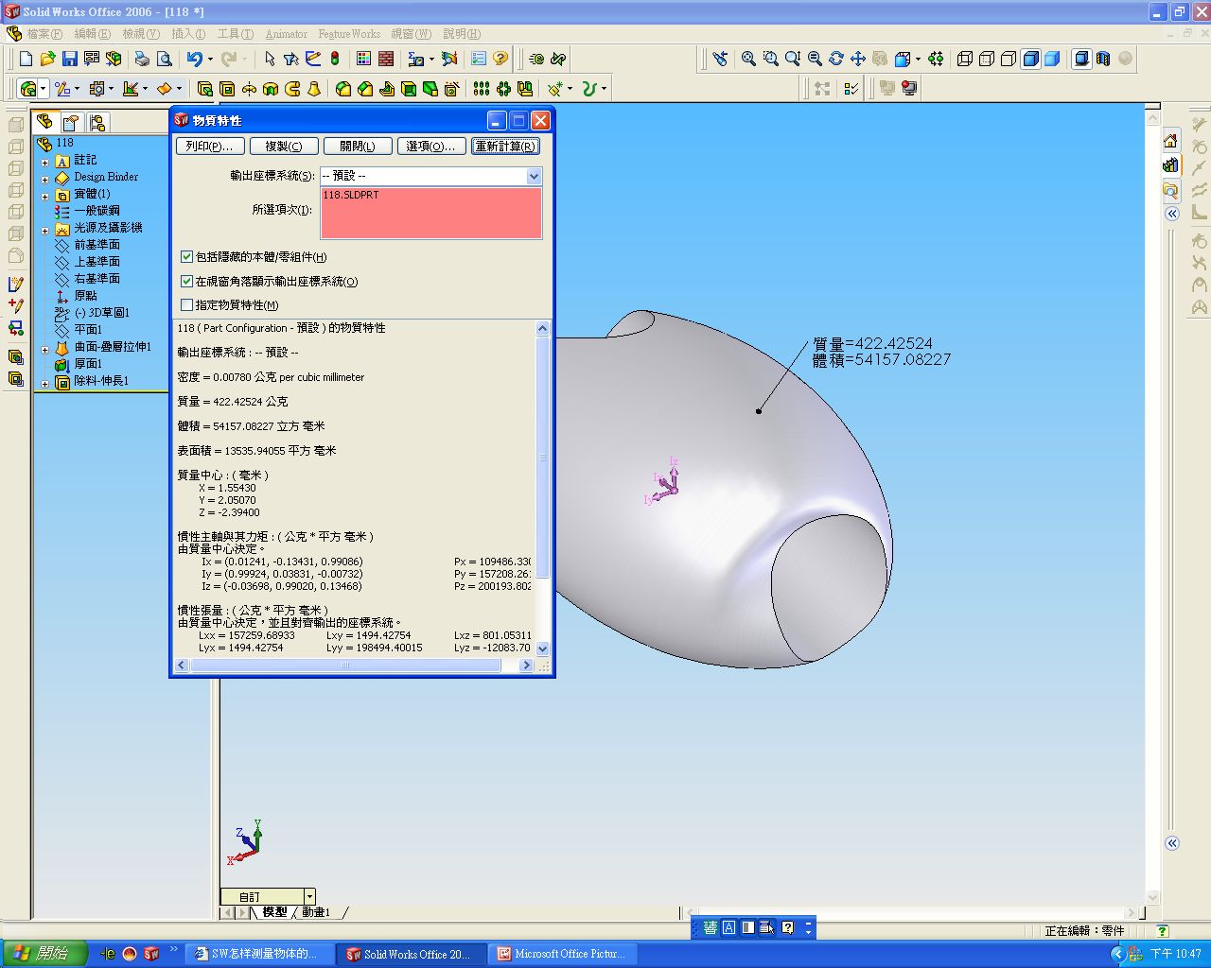Click the brick texture icon
Image resolution: width=1211 pixels, height=968 pixels.
[x=386, y=59]
